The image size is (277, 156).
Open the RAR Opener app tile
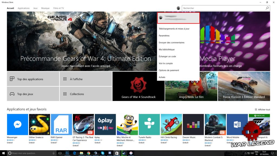click(x=61, y=124)
